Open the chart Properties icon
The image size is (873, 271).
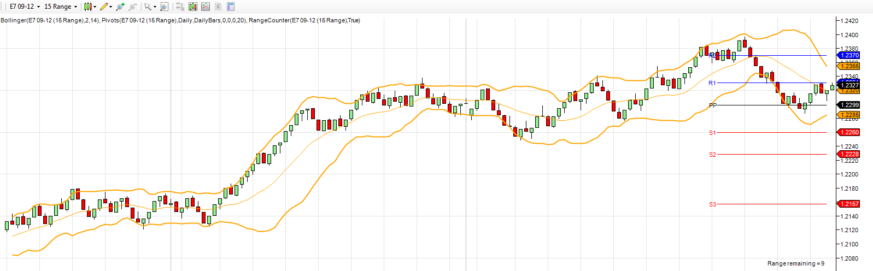(x=231, y=7)
